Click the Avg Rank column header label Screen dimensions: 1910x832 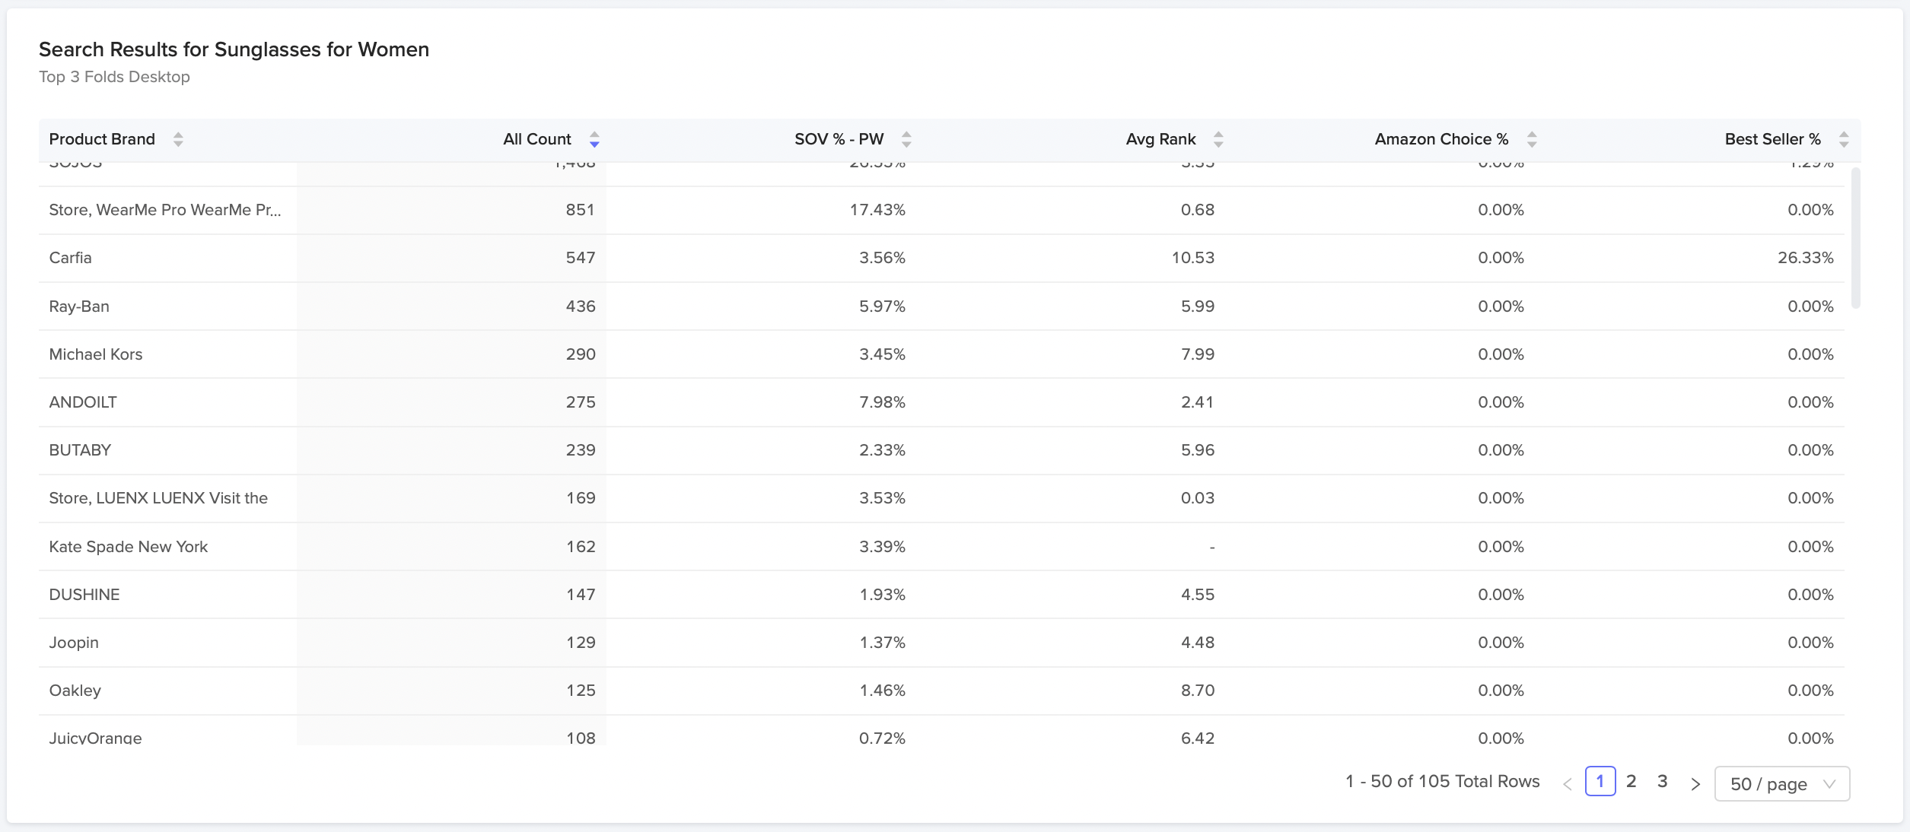click(x=1160, y=139)
